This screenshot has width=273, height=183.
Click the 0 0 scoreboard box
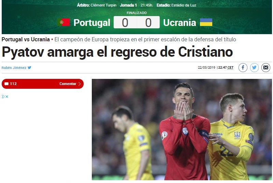(x=137, y=22)
